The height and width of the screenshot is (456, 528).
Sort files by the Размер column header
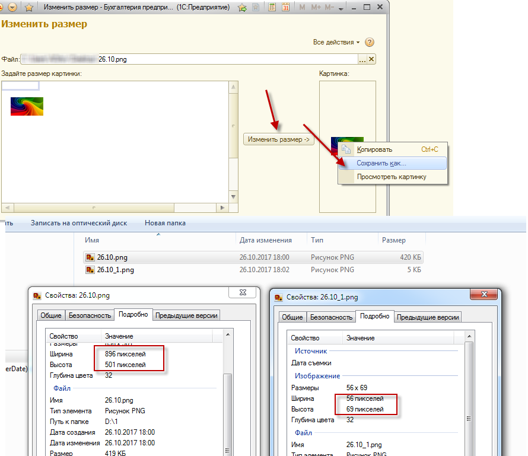coord(394,240)
